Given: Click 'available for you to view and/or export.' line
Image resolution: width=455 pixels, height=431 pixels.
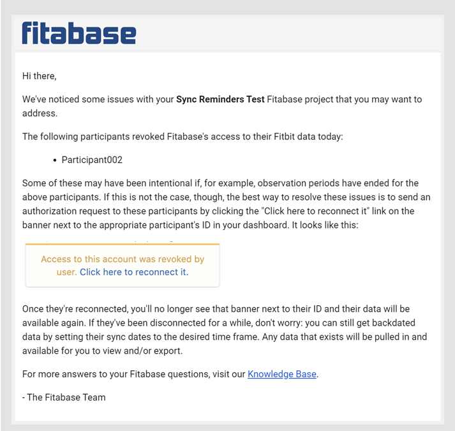Looking at the screenshot, I should 103,351.
